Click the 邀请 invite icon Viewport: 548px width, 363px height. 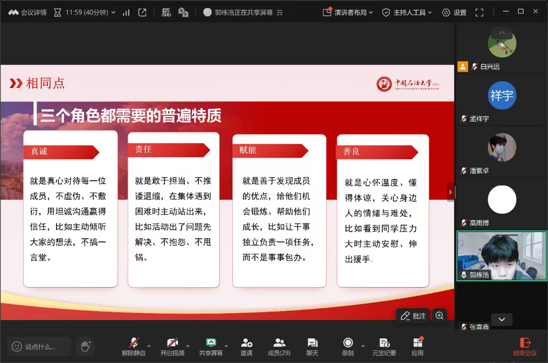[x=246, y=346]
